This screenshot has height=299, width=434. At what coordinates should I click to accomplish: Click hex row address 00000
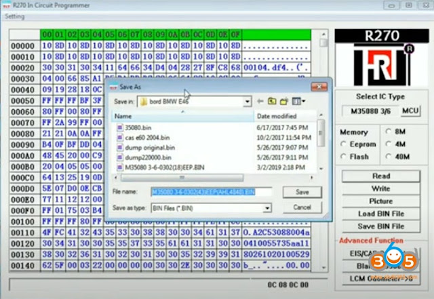pos(22,46)
